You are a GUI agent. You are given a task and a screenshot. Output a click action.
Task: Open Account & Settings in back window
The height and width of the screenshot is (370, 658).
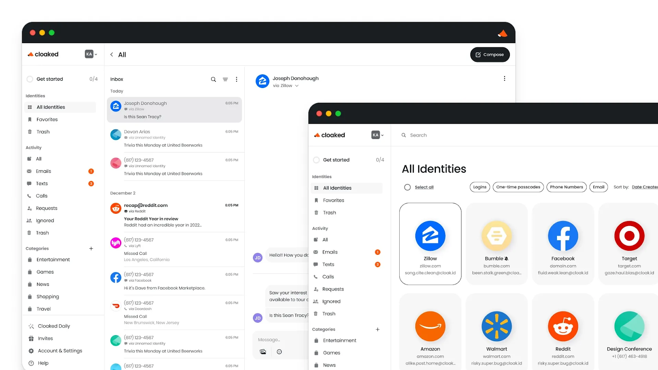pyautogui.click(x=60, y=351)
